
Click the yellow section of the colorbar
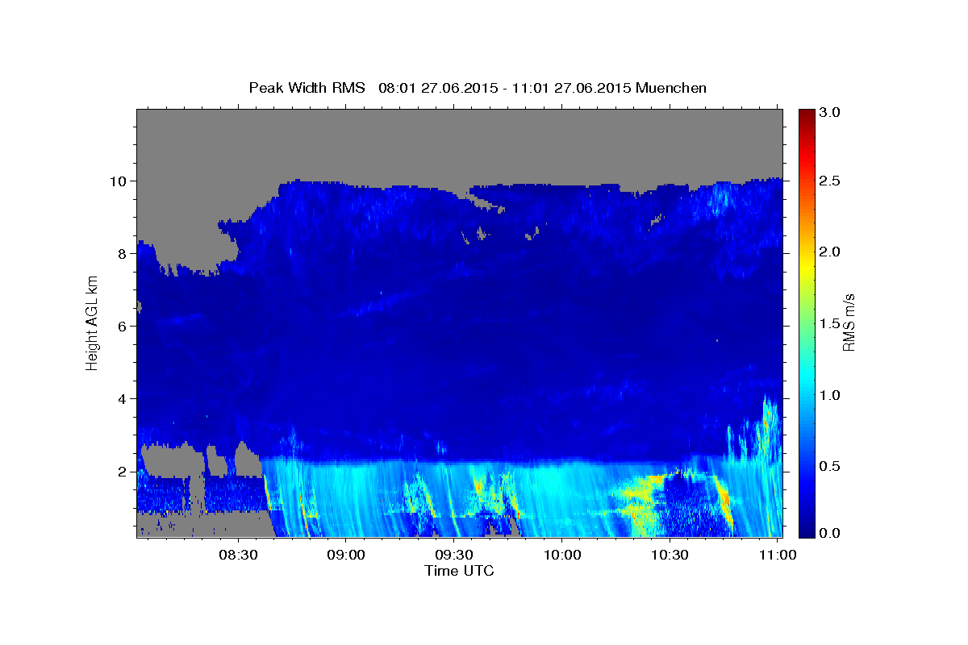point(806,266)
